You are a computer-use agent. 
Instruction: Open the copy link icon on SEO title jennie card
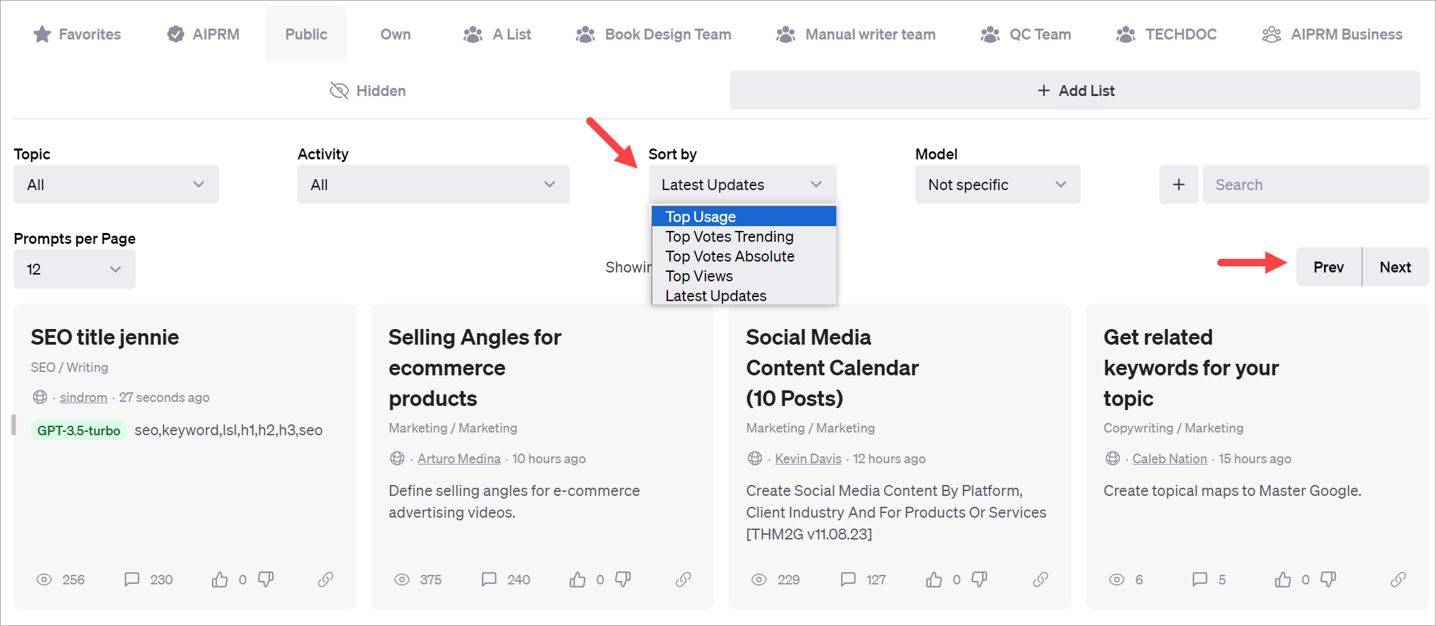pyautogui.click(x=325, y=579)
